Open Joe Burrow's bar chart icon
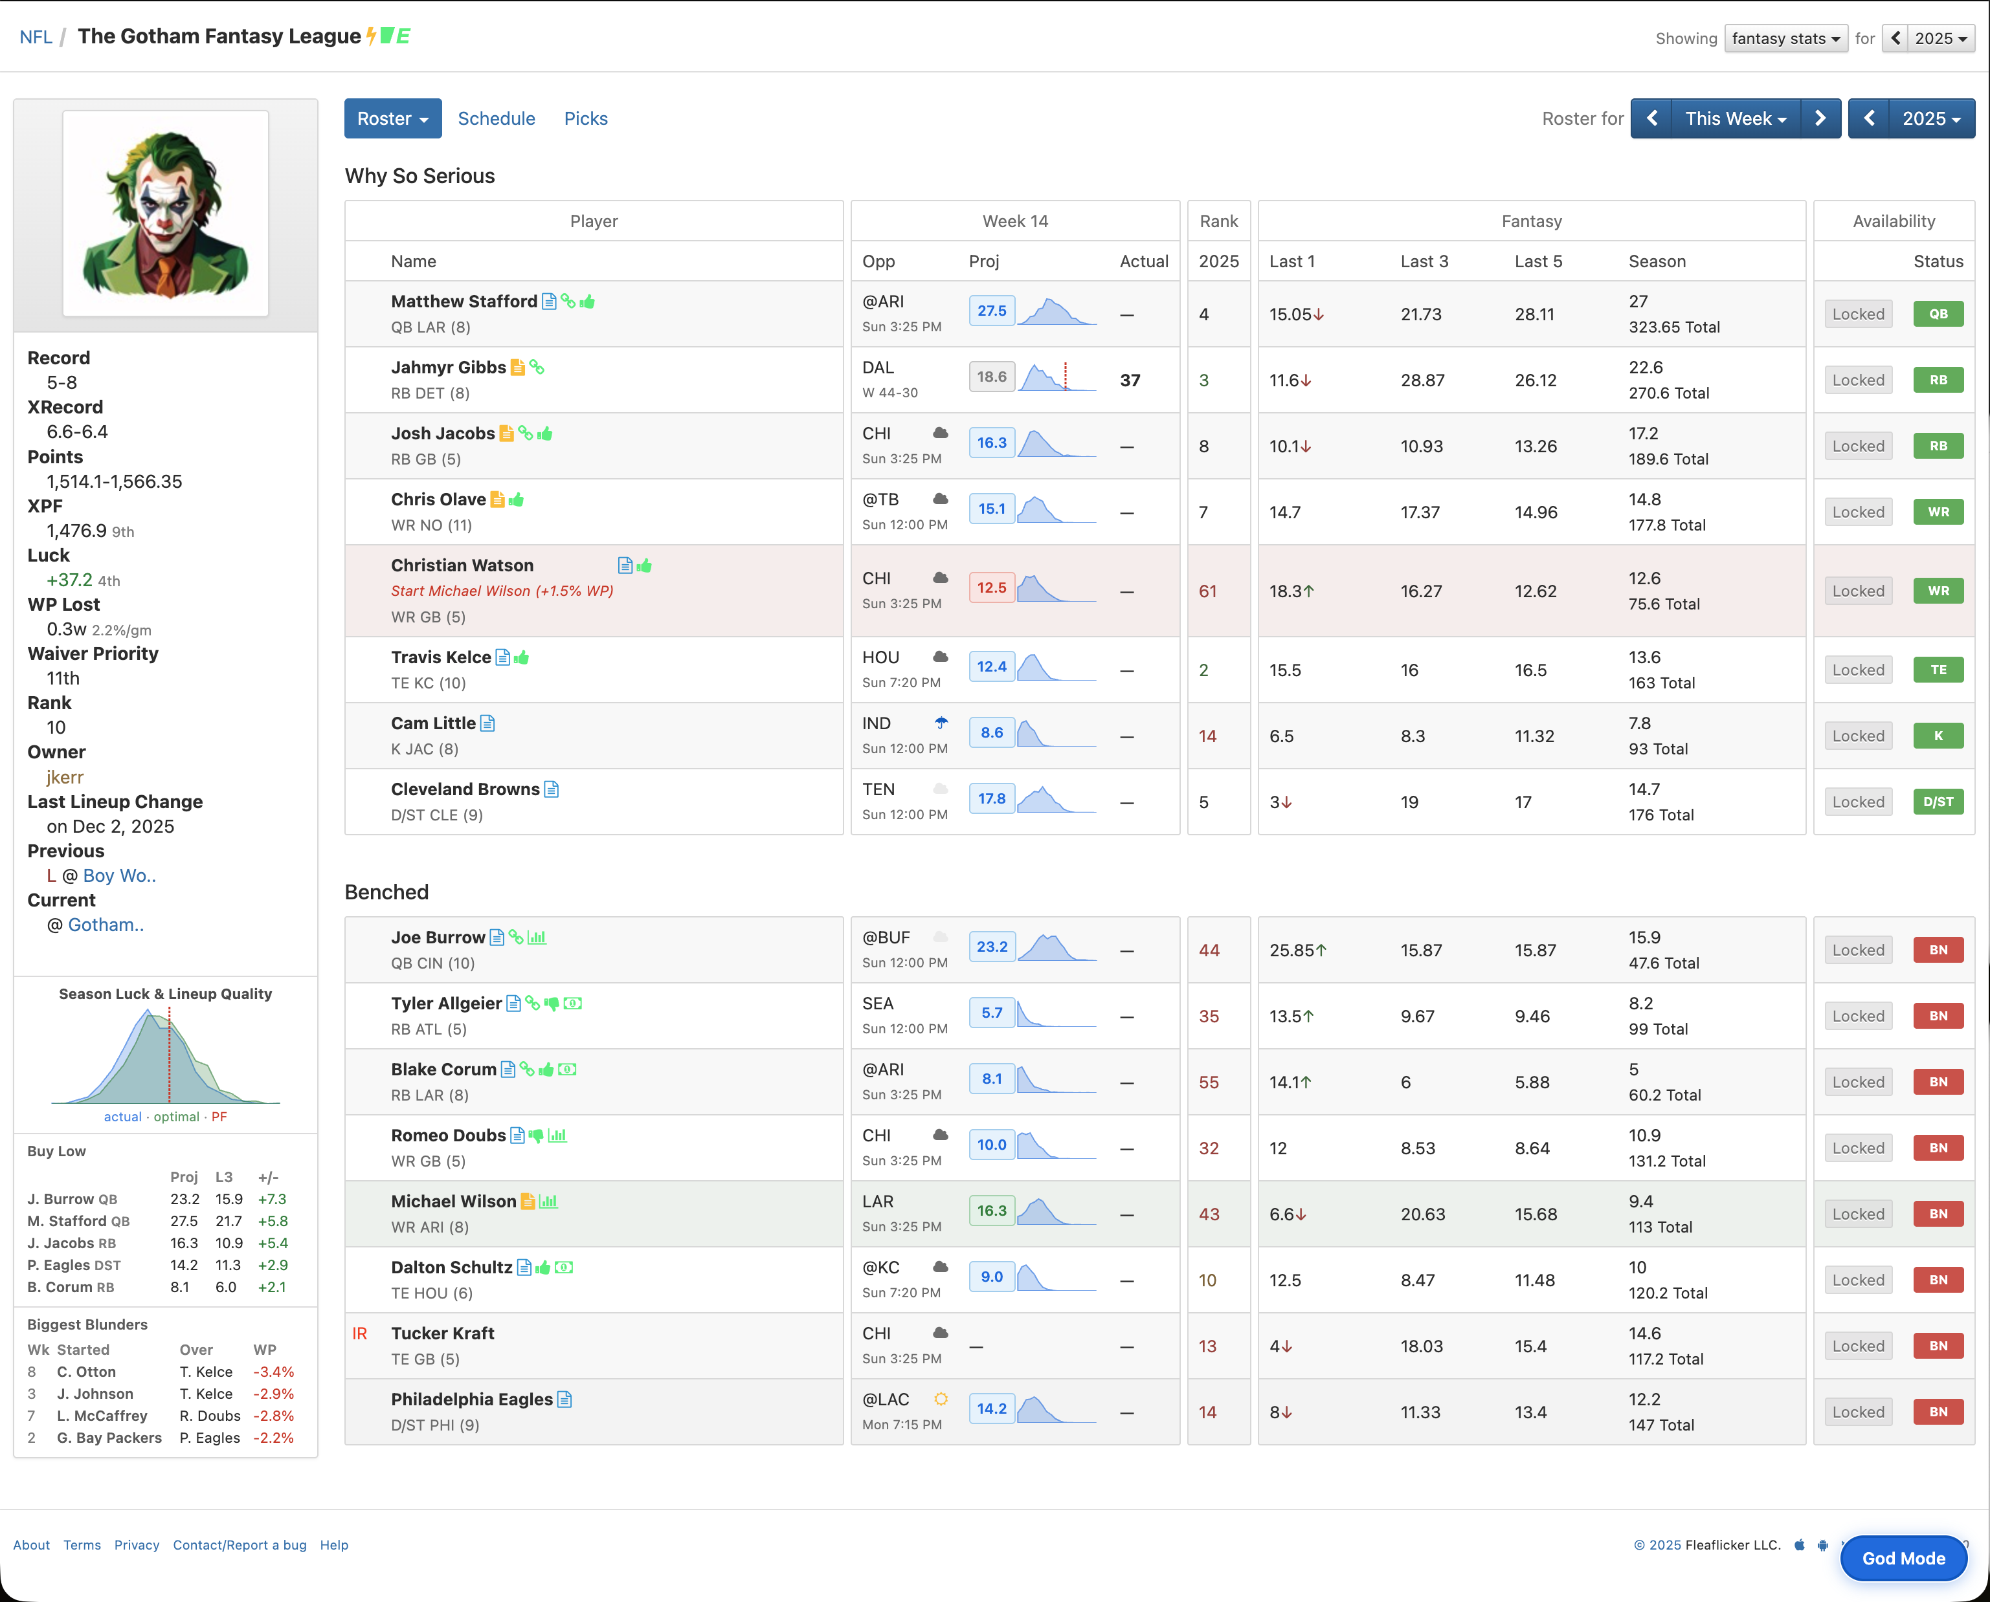 [537, 938]
